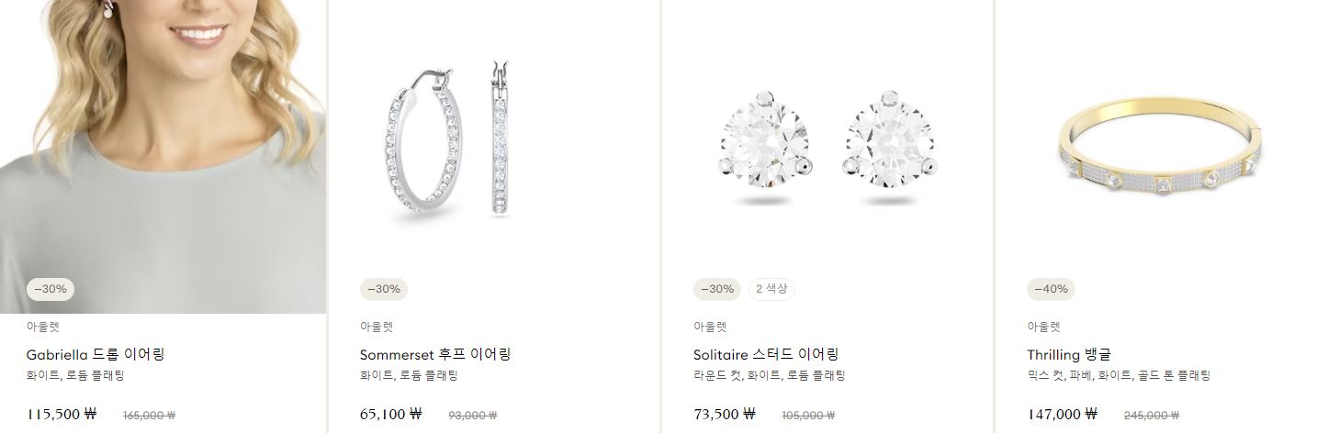The image size is (1317, 433).
Task: Click the Gabriella 드롭 이어링 title
Action: [x=96, y=354]
